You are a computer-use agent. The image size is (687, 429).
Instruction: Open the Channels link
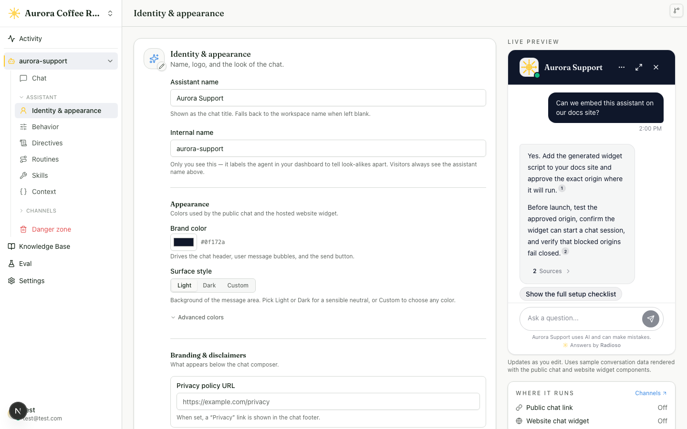tap(651, 393)
